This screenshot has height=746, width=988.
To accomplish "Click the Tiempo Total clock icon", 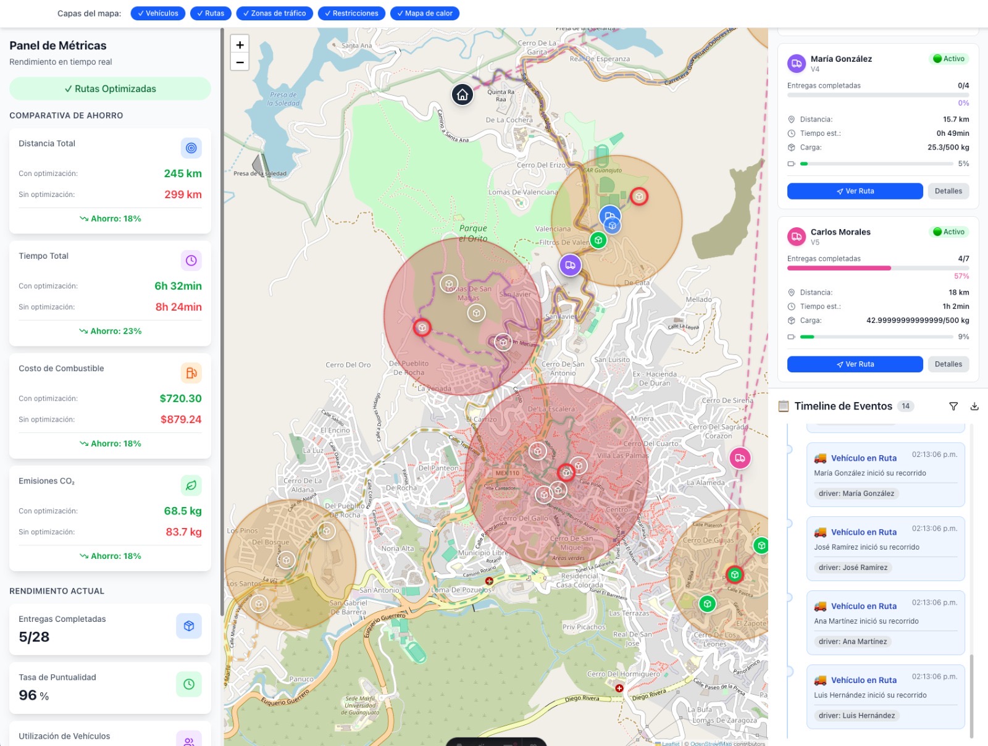I will click(x=191, y=261).
